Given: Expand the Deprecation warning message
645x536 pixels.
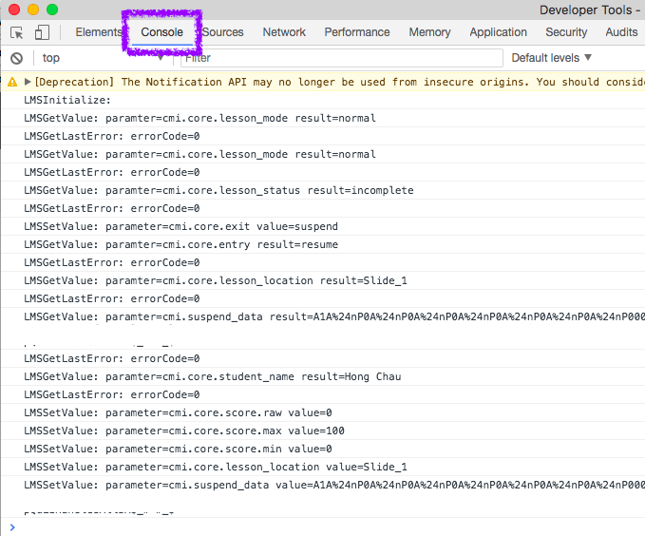Looking at the screenshot, I should pyautogui.click(x=28, y=82).
